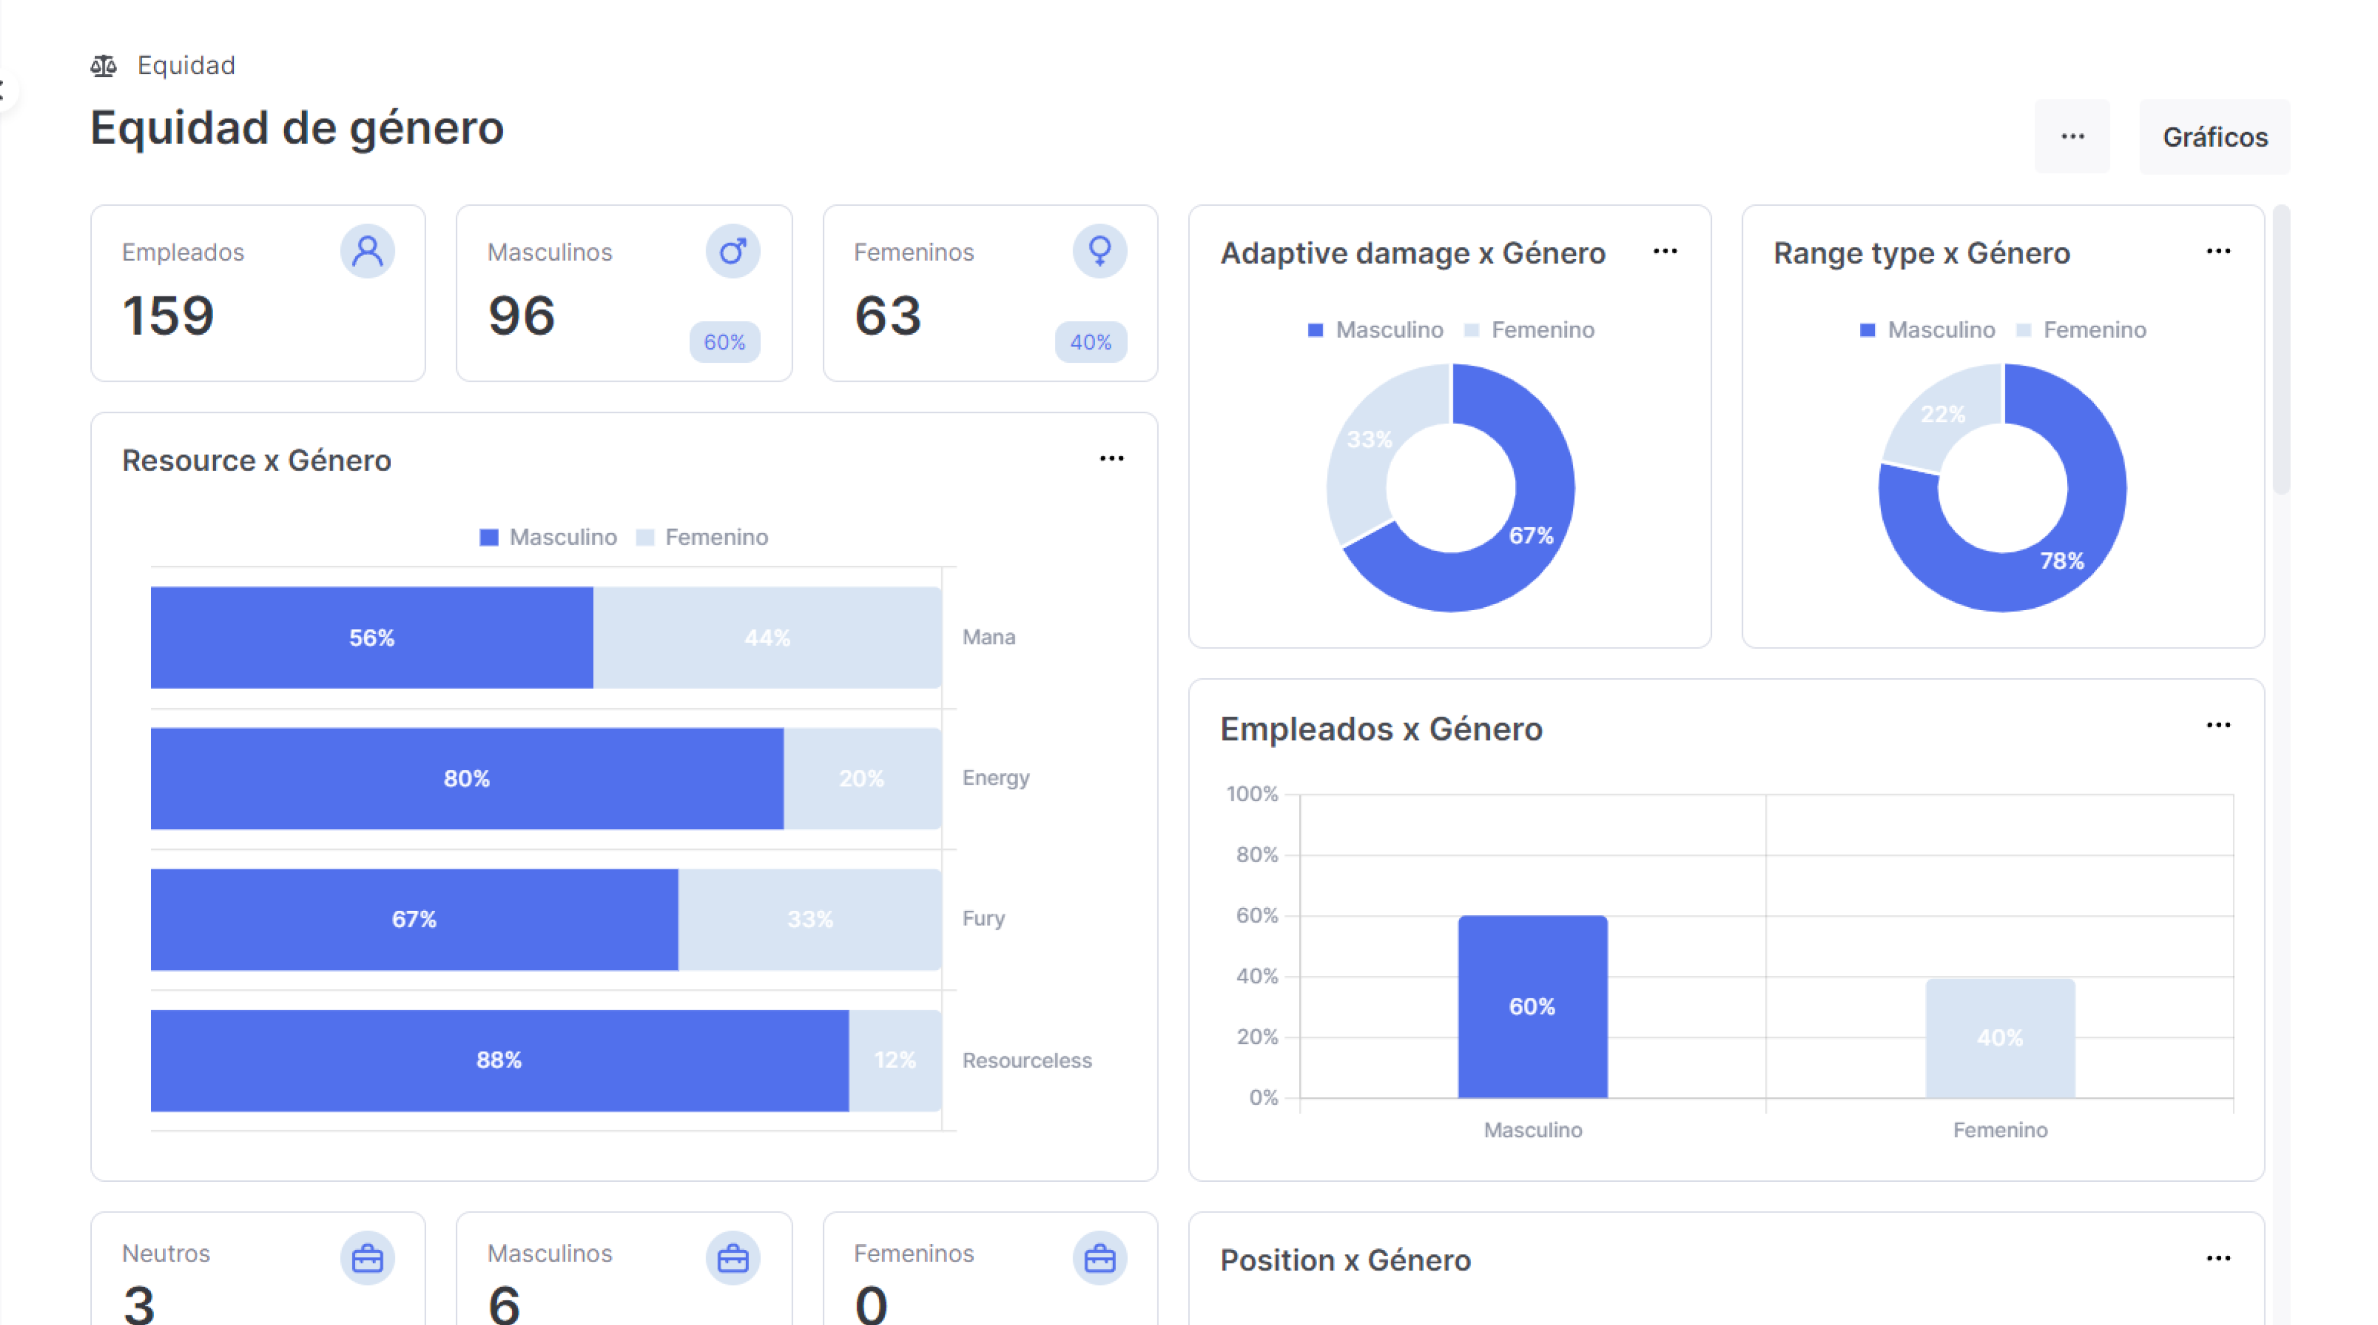2378x1325 pixels.
Task: Open Empleados x Género options menu
Action: tap(2218, 726)
